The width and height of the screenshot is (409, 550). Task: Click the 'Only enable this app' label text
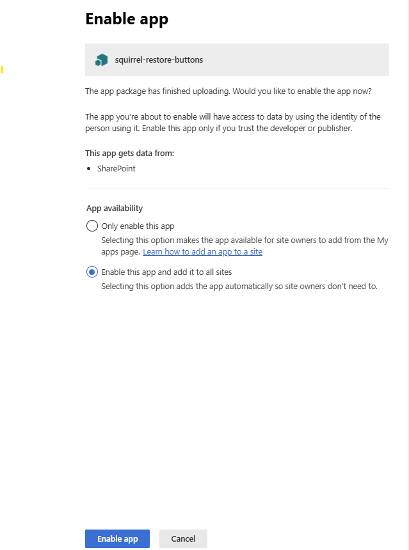click(138, 226)
